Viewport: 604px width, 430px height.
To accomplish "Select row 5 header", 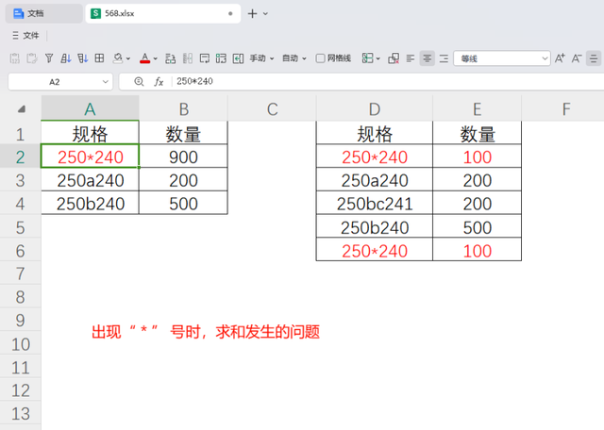I will (x=21, y=227).
